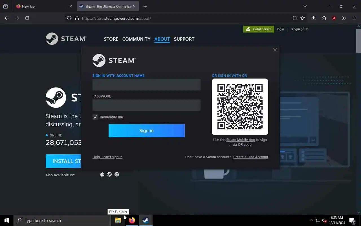Open the tracking protection shield icon

(x=69, y=18)
